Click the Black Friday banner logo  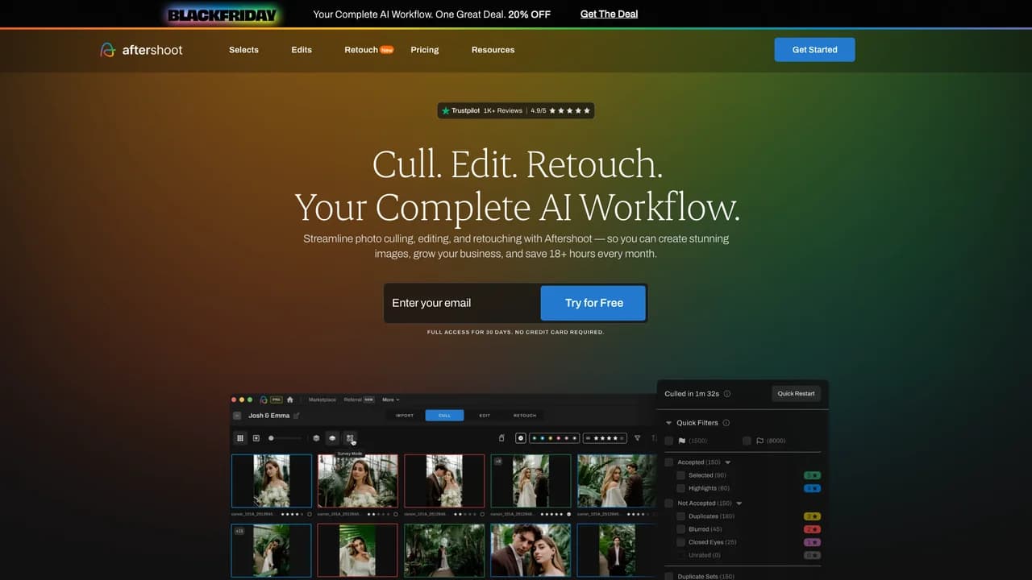[223, 14]
